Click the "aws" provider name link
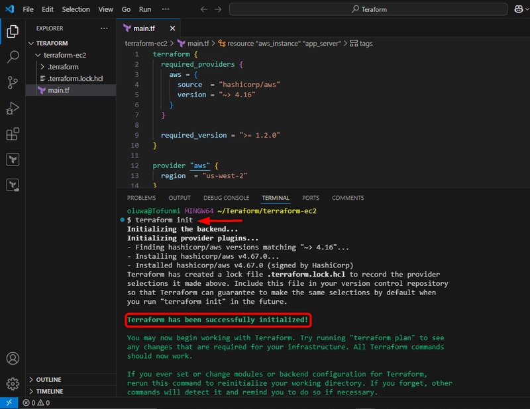The height and width of the screenshot is (409, 530). click(x=200, y=166)
